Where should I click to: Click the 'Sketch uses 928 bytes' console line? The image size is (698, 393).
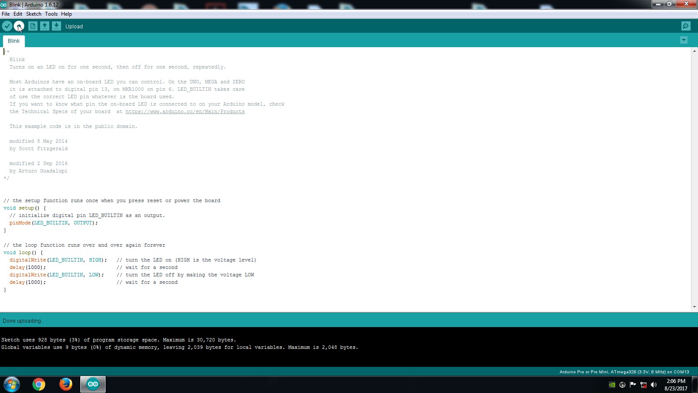coord(119,340)
